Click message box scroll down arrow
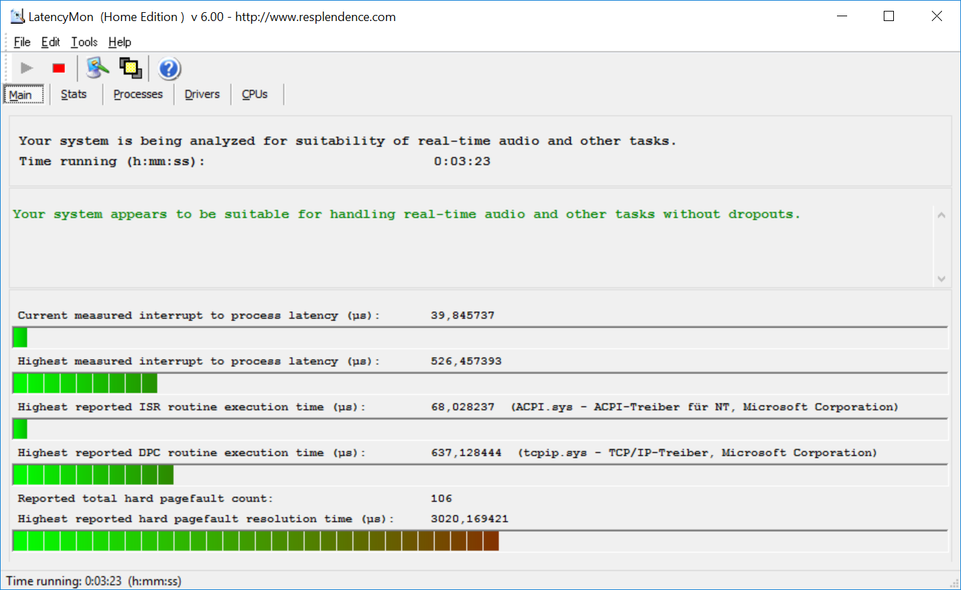The width and height of the screenshot is (961, 590). 941,278
